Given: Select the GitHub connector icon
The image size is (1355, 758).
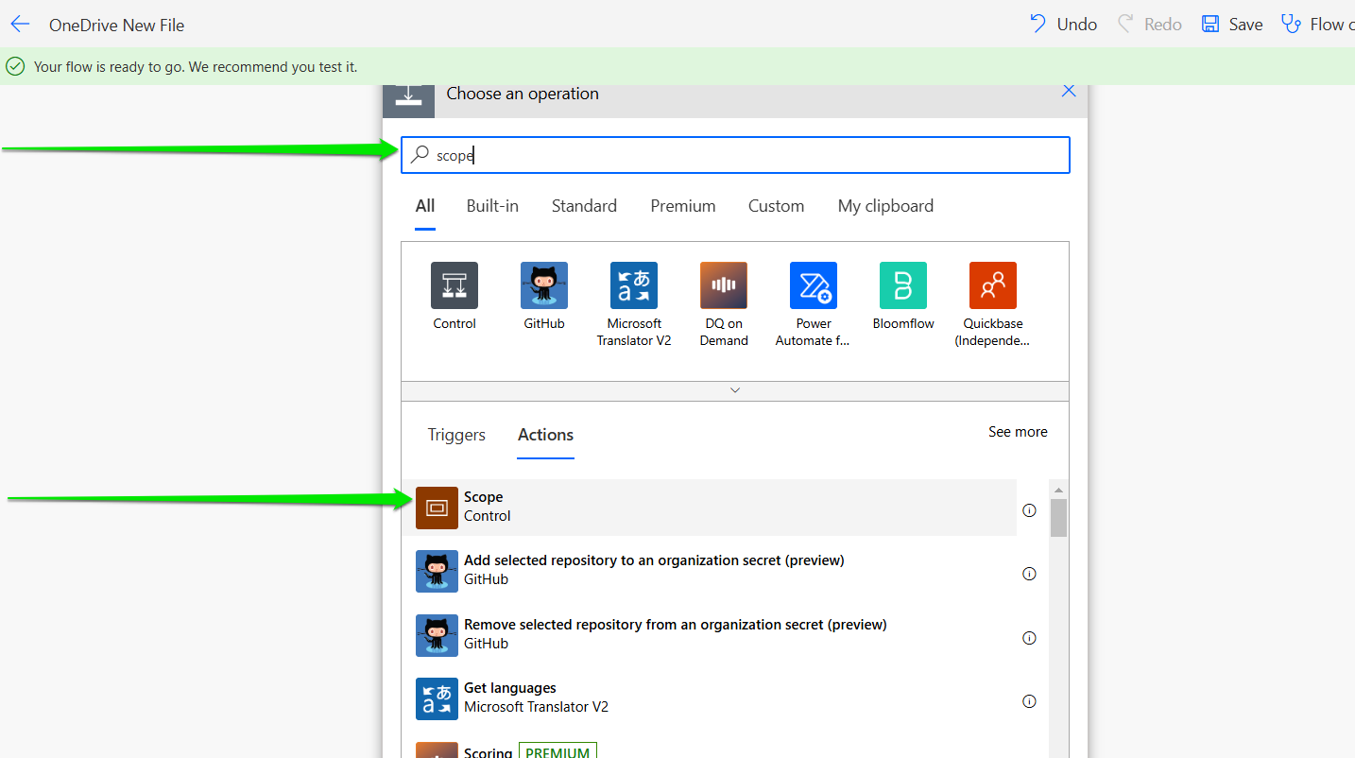Looking at the screenshot, I should tap(544, 285).
